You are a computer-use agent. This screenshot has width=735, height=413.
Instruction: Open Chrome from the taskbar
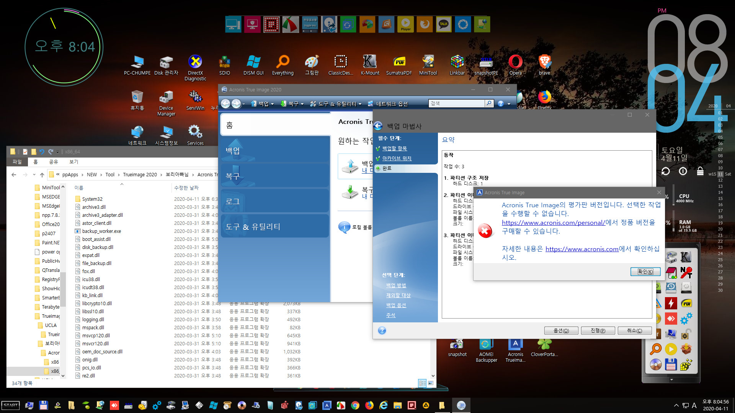point(355,405)
